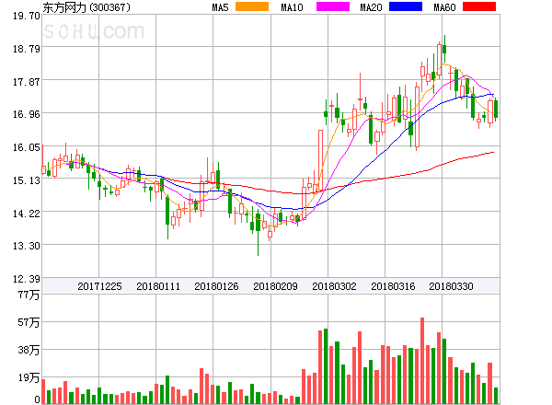Click the tallest red volume bar
The width and height of the screenshot is (552, 405).
click(422, 361)
